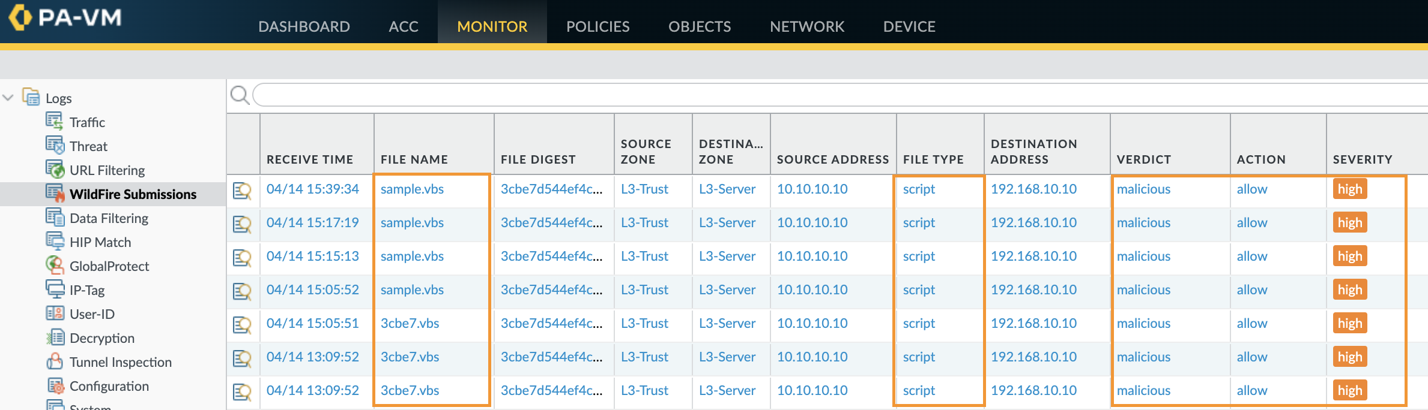Collapse the Logs tree node
The image size is (1428, 410).
8,98
